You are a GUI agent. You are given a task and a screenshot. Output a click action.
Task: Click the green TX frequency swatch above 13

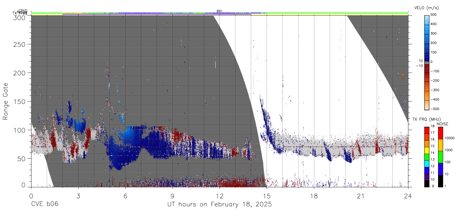click(x=426, y=156)
